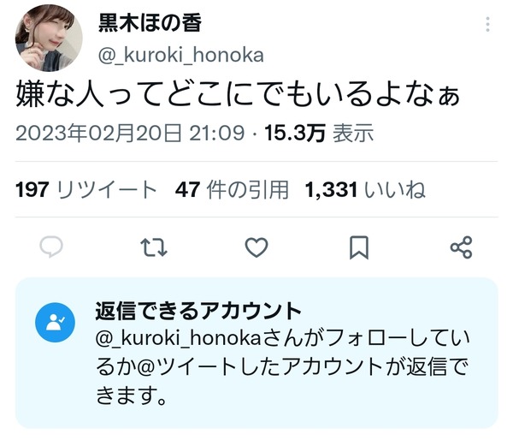Click the 返信できるアカウント heading
Screen dimensions: 513x440
tap(198, 311)
